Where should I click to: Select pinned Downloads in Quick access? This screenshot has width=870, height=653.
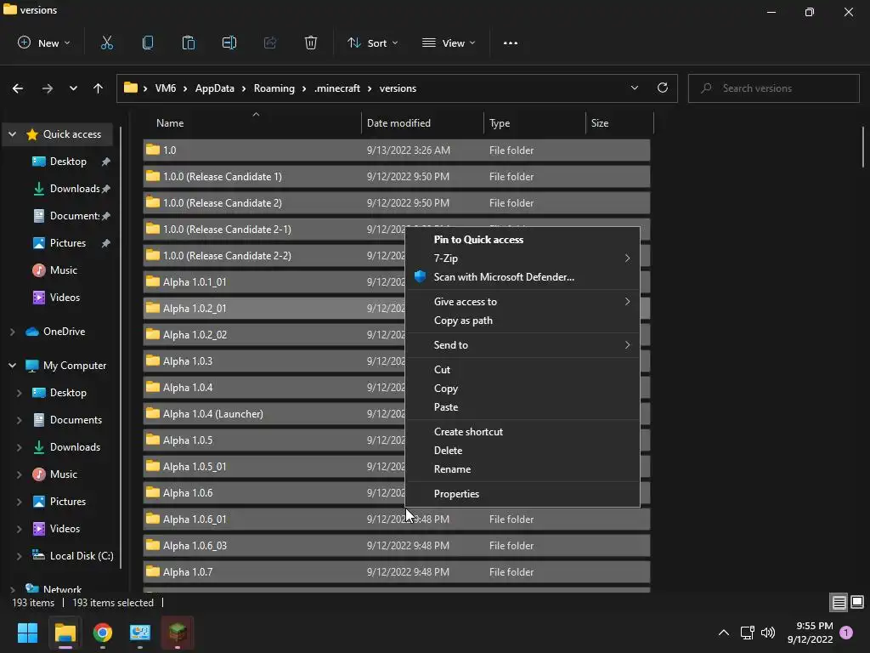[75, 189]
